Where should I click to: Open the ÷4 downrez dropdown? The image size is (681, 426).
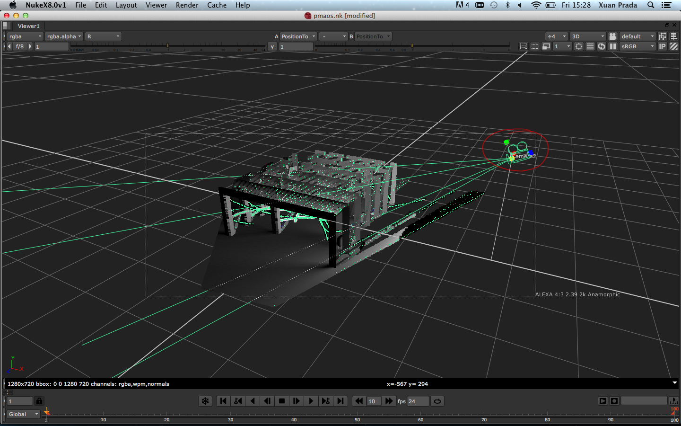pos(556,36)
